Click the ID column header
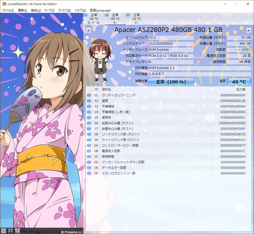This screenshot has height=234, width=254. click(96, 89)
